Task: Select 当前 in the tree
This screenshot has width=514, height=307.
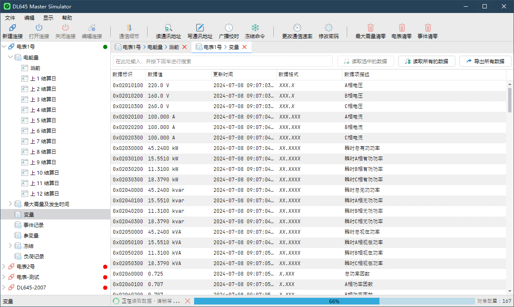Action: (x=35, y=68)
